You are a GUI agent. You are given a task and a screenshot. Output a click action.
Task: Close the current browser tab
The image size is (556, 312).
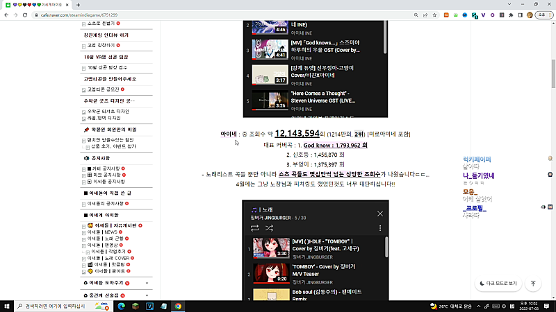point(67,5)
